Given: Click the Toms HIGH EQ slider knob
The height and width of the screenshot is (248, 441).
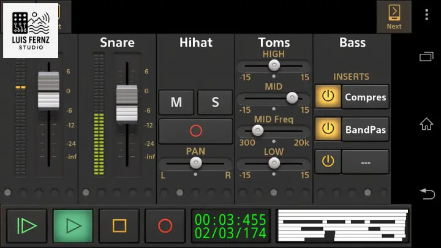Looking at the screenshot, I should pos(274,66).
